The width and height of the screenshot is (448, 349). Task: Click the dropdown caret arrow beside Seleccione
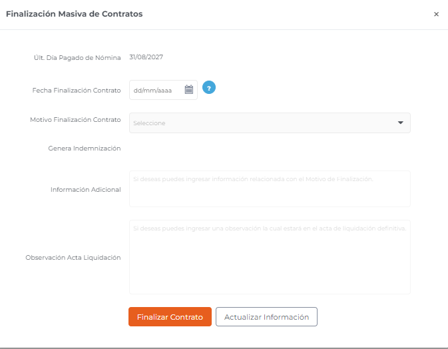(401, 123)
